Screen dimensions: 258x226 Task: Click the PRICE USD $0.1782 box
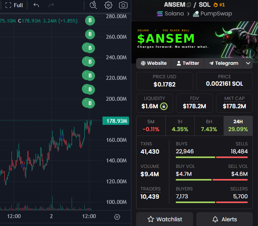tap(165, 81)
